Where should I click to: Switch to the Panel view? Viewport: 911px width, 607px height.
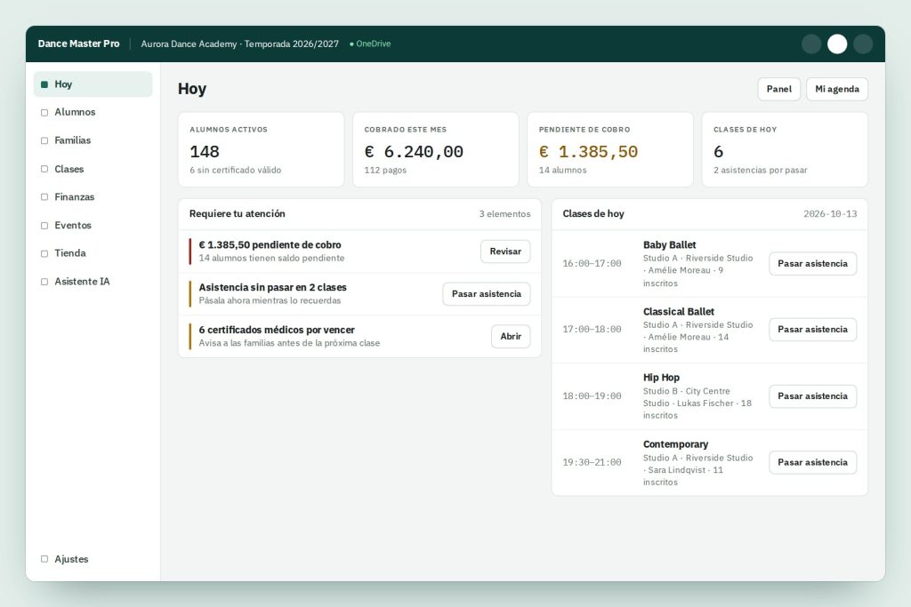pos(779,89)
